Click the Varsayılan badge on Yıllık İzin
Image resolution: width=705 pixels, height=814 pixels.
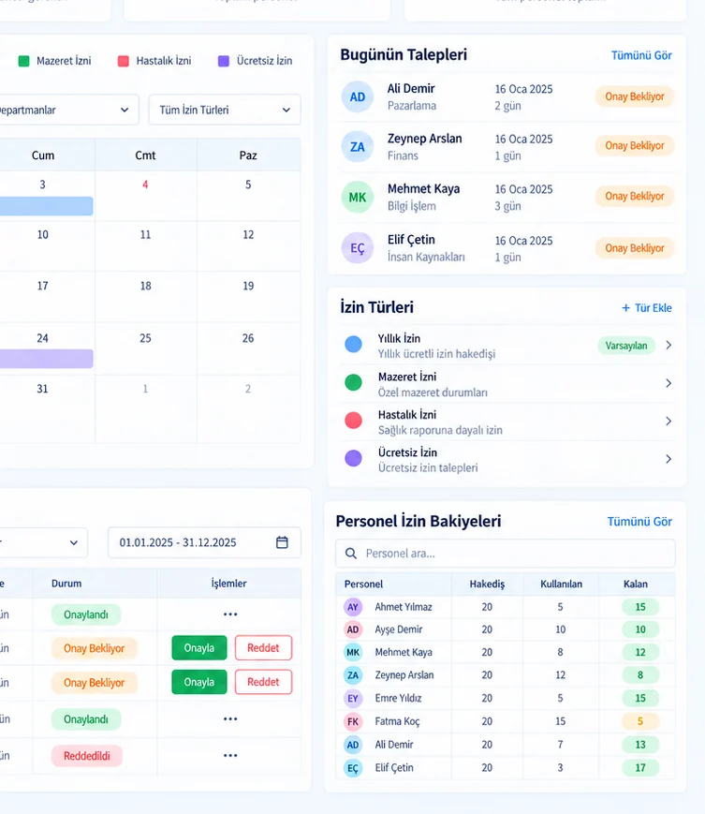coord(626,346)
